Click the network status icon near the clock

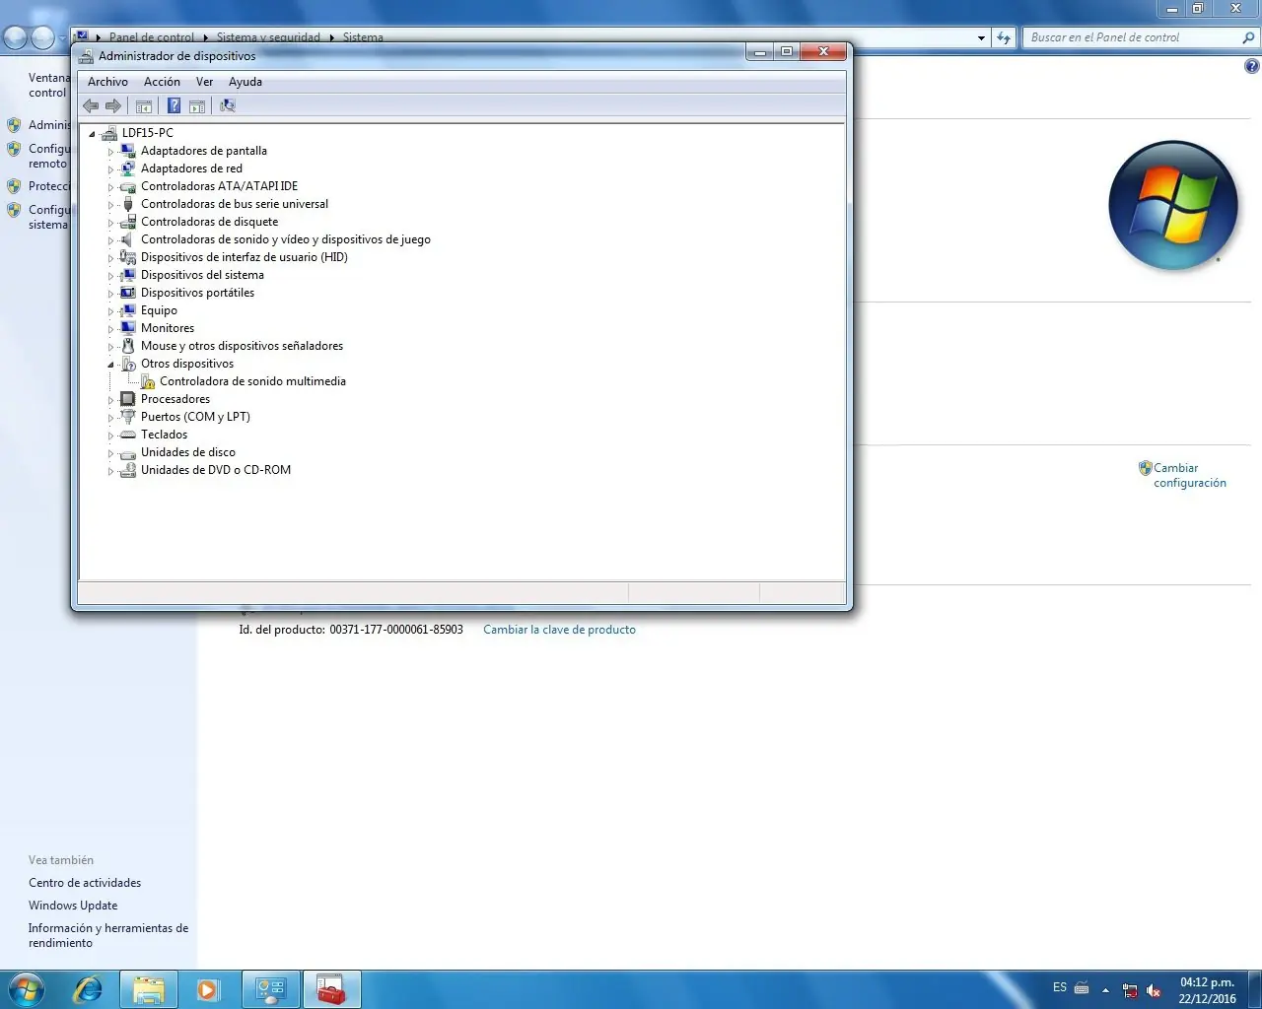coord(1130,990)
